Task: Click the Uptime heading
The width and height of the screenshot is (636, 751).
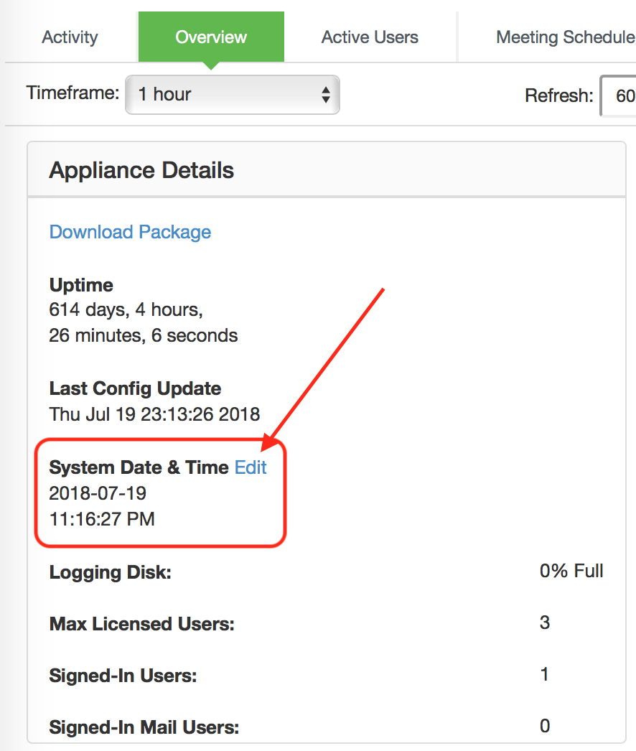Action: pos(81,285)
